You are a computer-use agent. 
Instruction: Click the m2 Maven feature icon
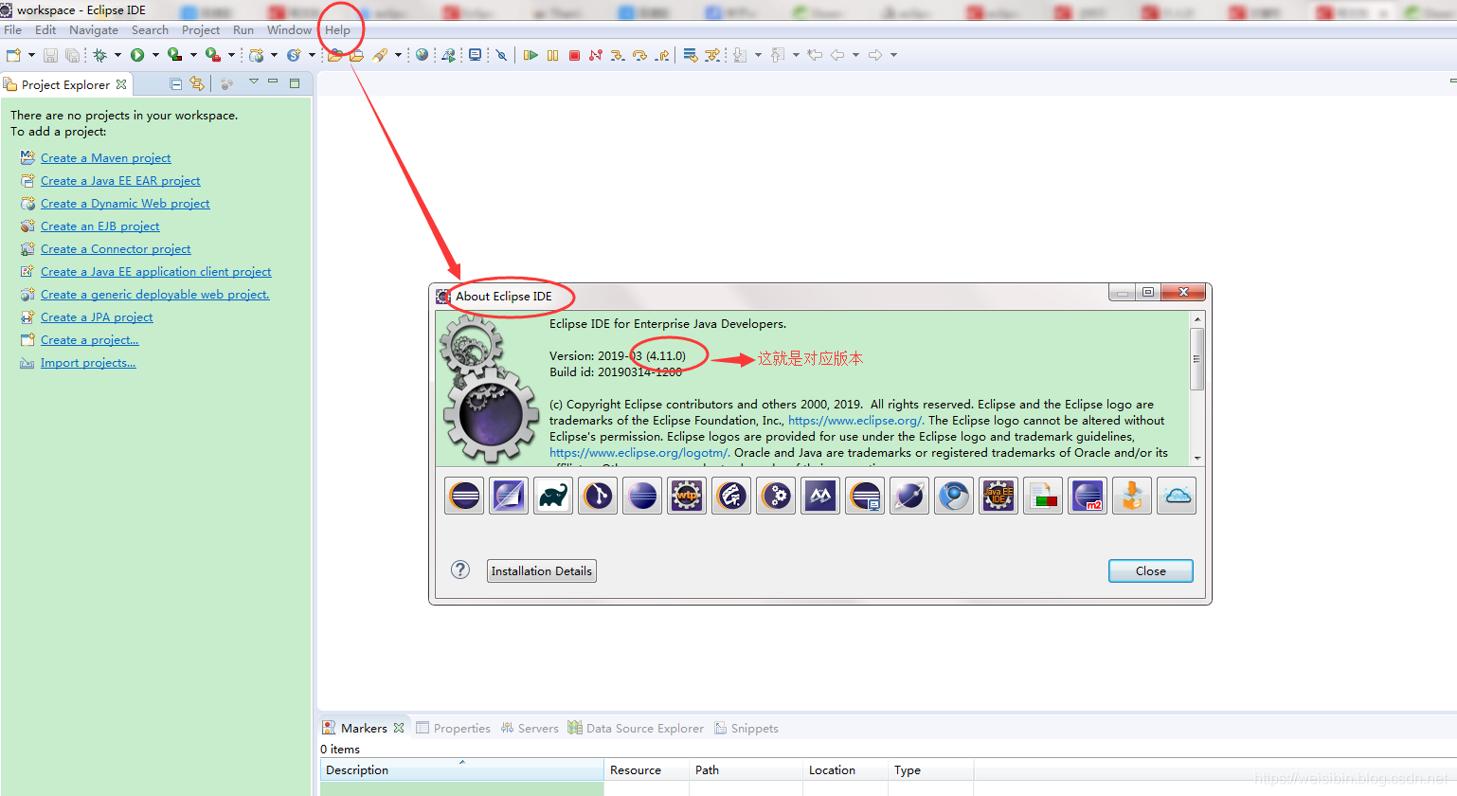(1088, 496)
